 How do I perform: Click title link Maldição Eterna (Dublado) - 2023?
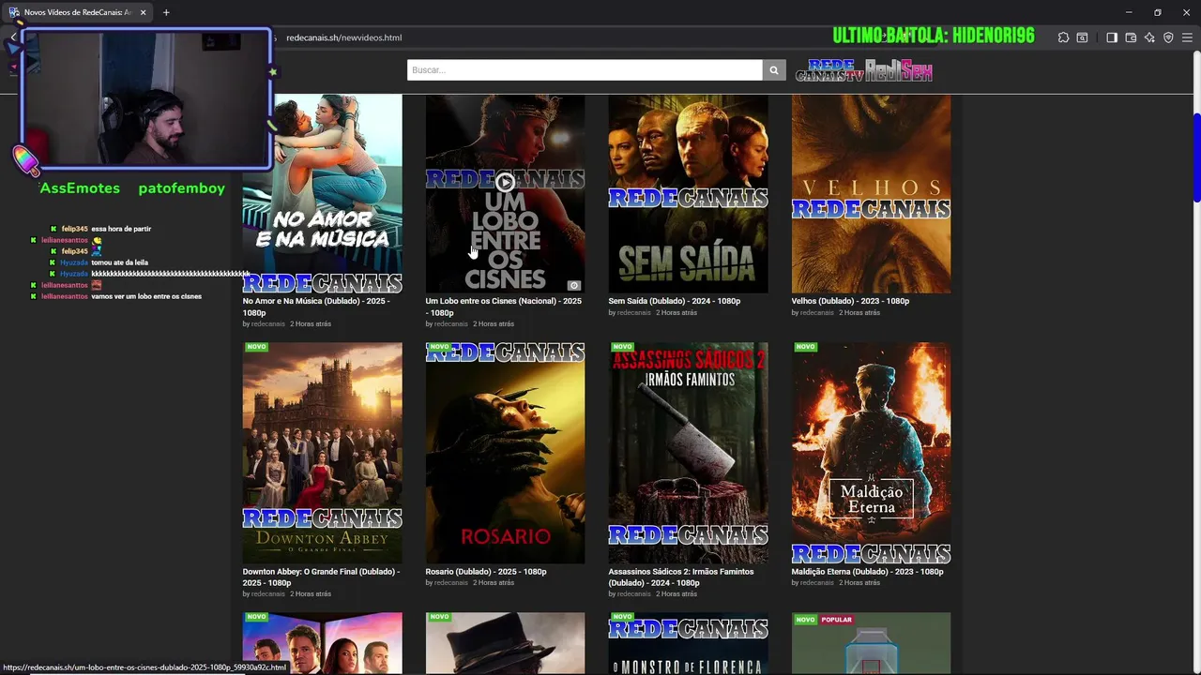[x=867, y=572]
